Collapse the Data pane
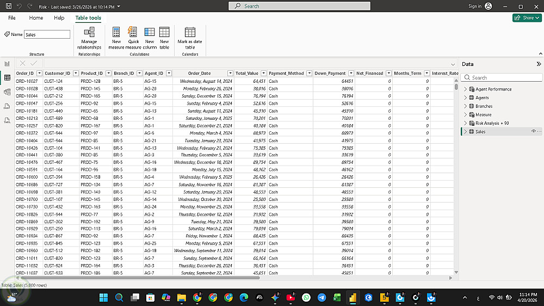Image resolution: width=544 pixels, height=306 pixels. coord(539,64)
